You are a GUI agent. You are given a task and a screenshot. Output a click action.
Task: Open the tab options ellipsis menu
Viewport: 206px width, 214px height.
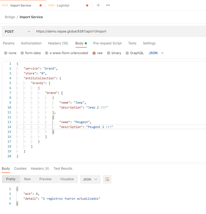click(108, 5)
